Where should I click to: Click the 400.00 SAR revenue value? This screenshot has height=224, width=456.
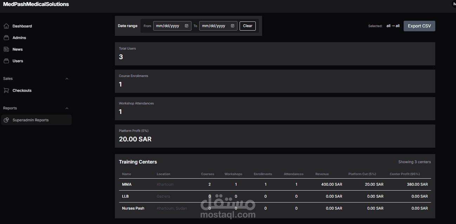pos(332,184)
